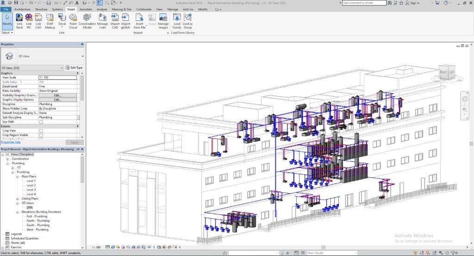This screenshot has width=474, height=256.
Task: Click Sign In in the title bar
Action: 412,3
